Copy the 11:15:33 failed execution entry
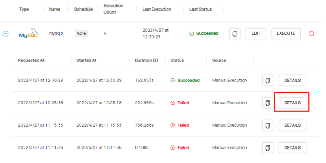Image resolution: width=326 pixels, height=163 pixels. [268, 125]
